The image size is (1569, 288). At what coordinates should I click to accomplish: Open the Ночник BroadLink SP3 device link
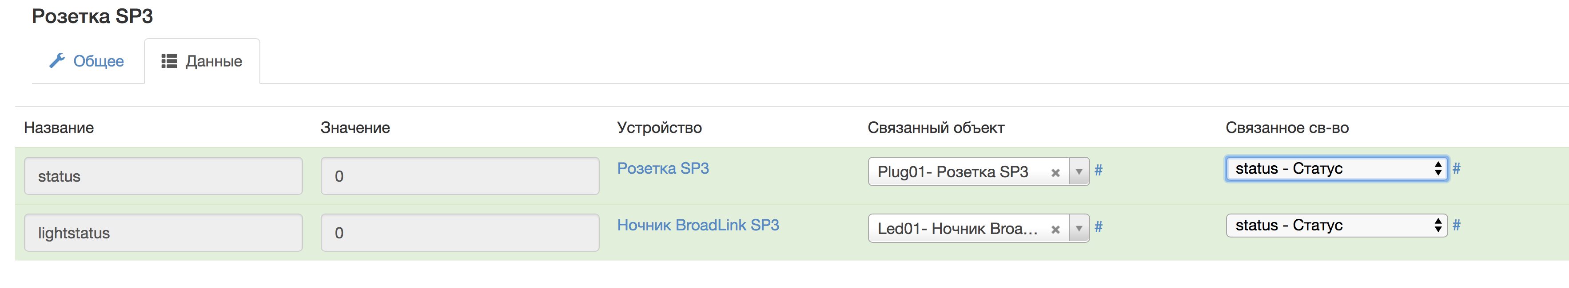(x=699, y=225)
